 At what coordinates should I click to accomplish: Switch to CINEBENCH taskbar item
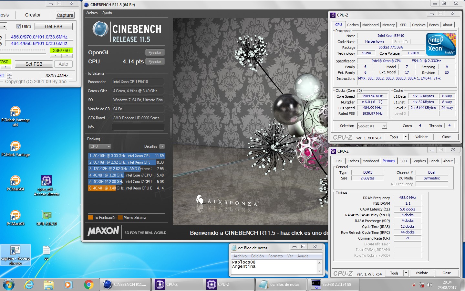(125, 285)
